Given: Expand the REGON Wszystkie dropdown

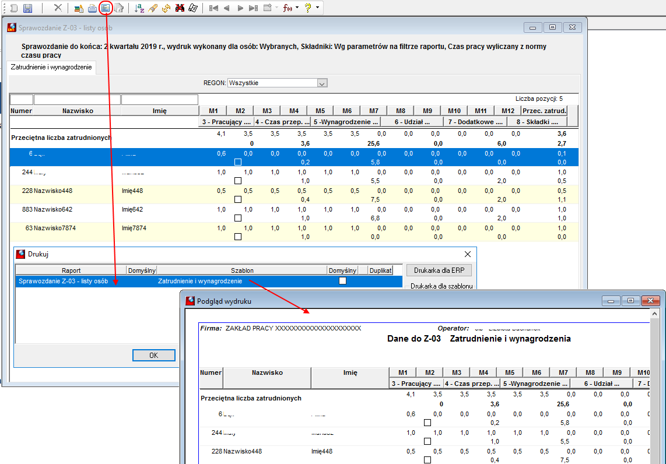Looking at the screenshot, I should 322,83.
